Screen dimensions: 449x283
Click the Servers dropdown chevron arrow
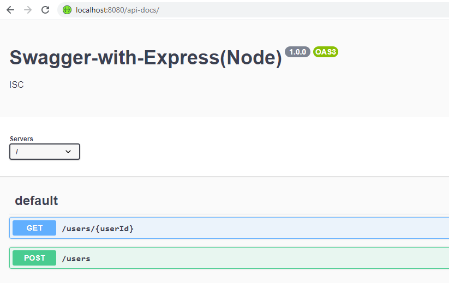tap(68, 152)
